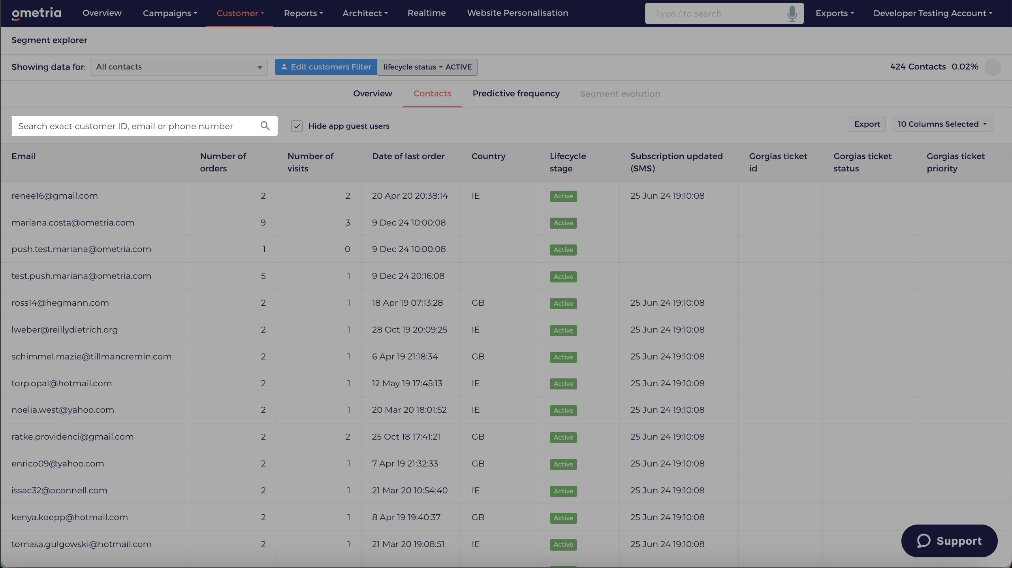The width and height of the screenshot is (1012, 568).
Task: Select issac32@oconnell.com email
Action: coord(59,491)
